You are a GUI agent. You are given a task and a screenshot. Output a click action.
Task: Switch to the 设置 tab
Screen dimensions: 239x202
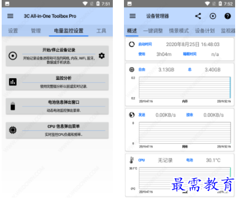[13, 31]
